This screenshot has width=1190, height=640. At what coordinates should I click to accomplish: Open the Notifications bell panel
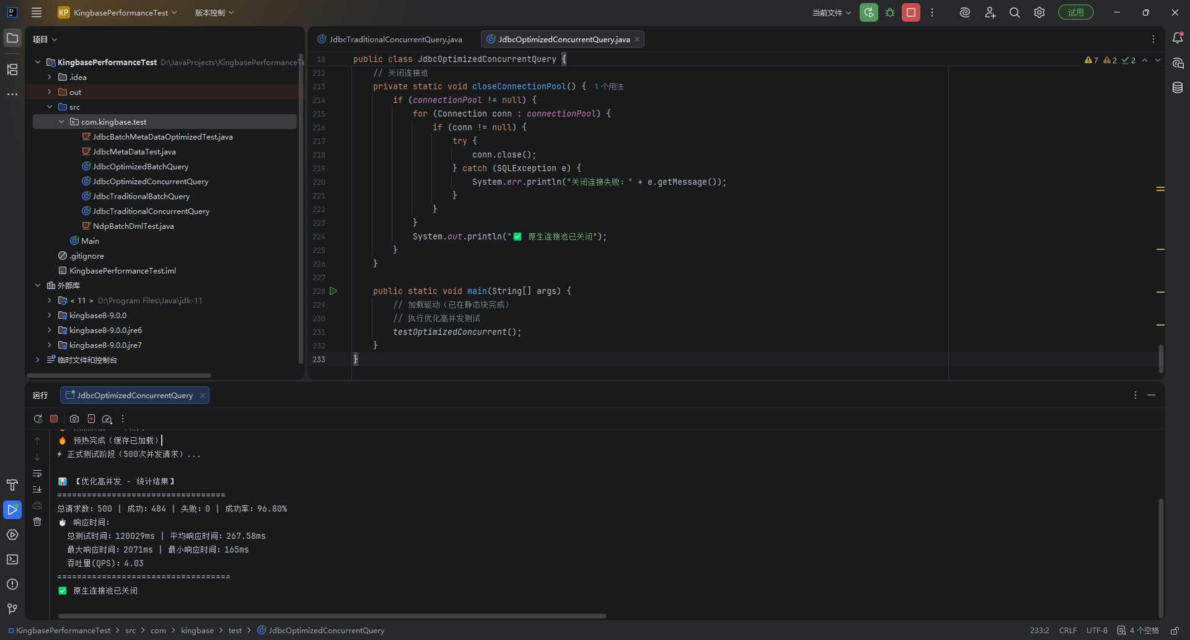[x=1178, y=38]
